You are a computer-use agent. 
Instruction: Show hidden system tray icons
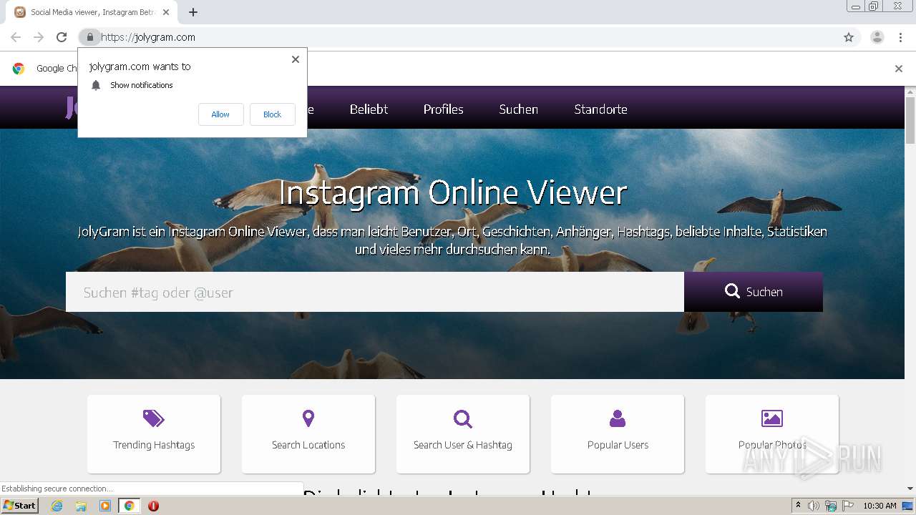coord(798,506)
